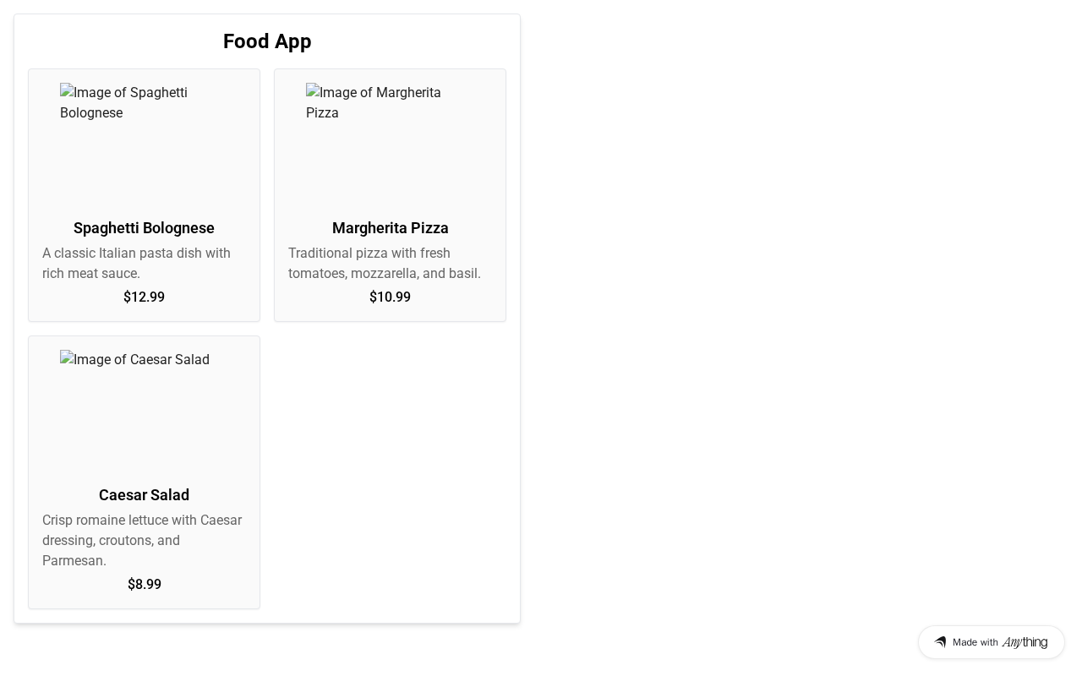Click the empty grid space right of Caesar Salad

tap(390, 472)
